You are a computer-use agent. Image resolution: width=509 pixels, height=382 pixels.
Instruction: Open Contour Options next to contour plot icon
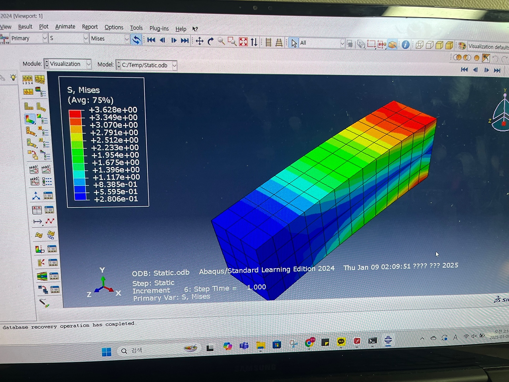click(43, 119)
